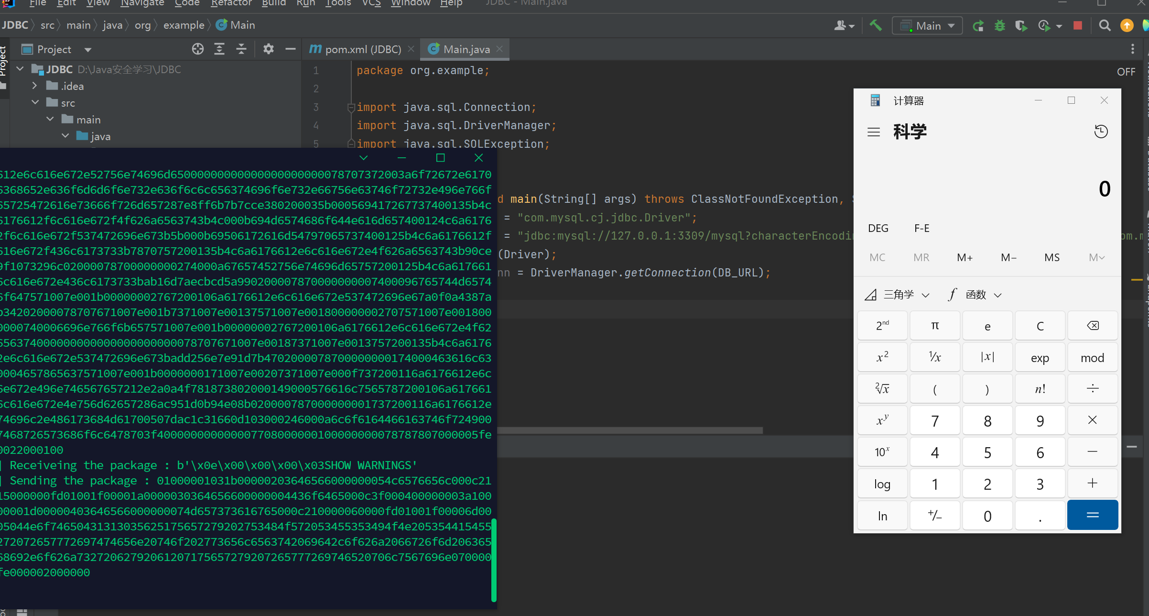Click the Main breadcrumb in navigation bar
1149x616 pixels.
point(236,25)
